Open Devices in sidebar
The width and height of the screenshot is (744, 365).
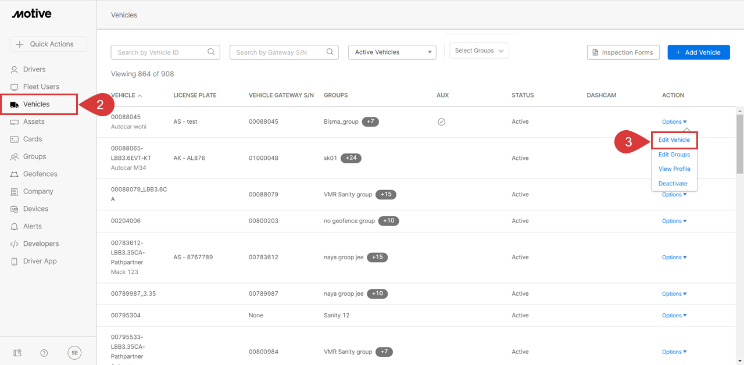35,209
